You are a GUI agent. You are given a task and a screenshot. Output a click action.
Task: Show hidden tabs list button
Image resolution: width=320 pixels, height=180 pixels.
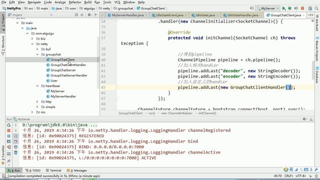coord(310,15)
